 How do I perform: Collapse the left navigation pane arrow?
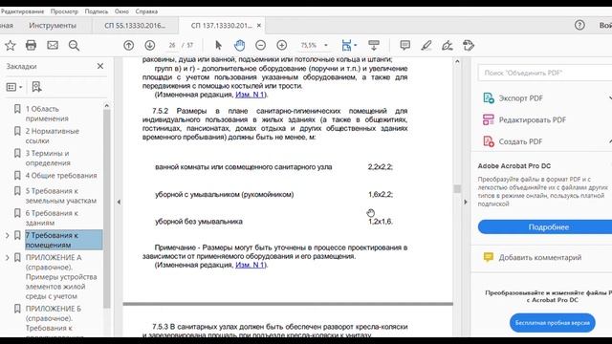(119, 202)
